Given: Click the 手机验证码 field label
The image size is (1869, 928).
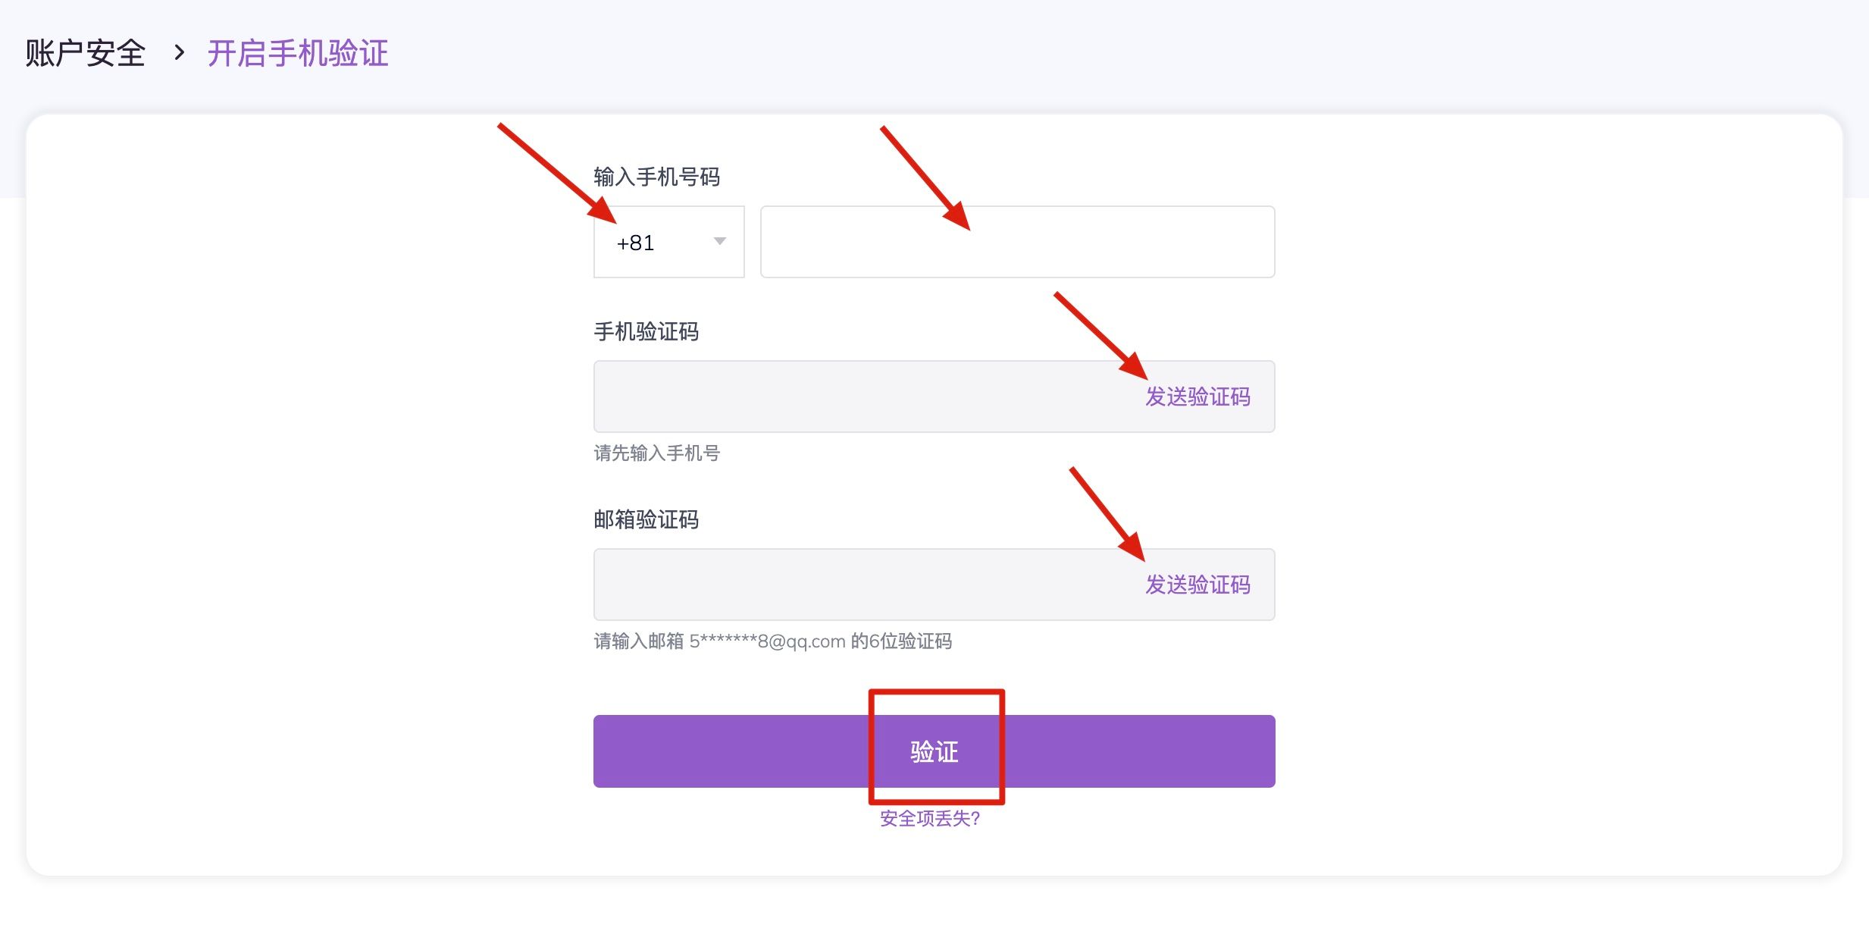Looking at the screenshot, I should (646, 332).
